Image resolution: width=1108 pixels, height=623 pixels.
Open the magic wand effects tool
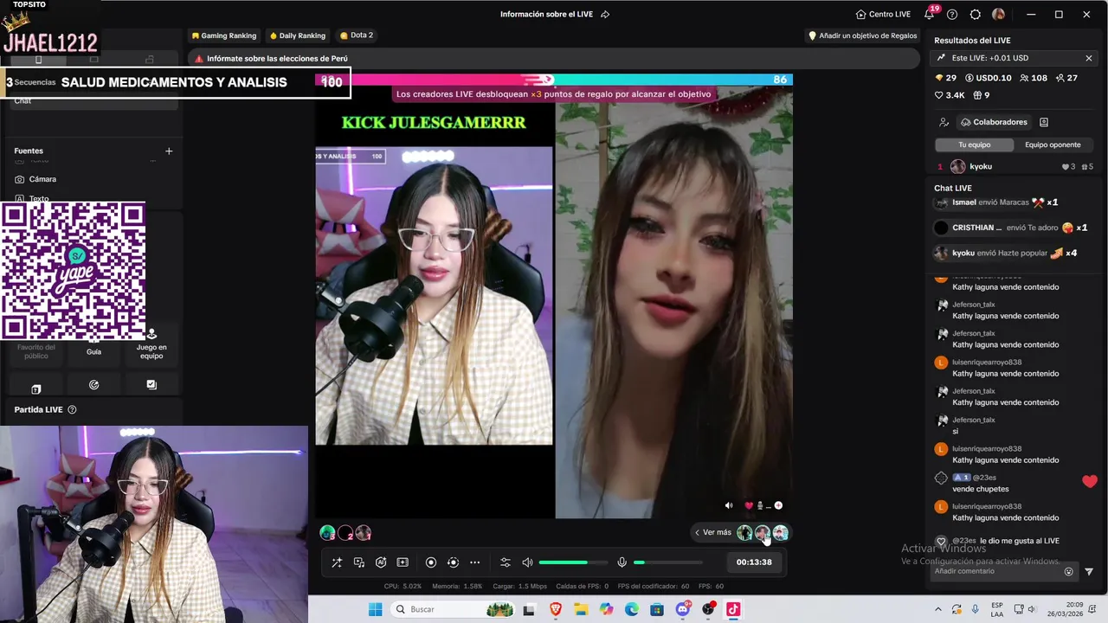tap(337, 562)
